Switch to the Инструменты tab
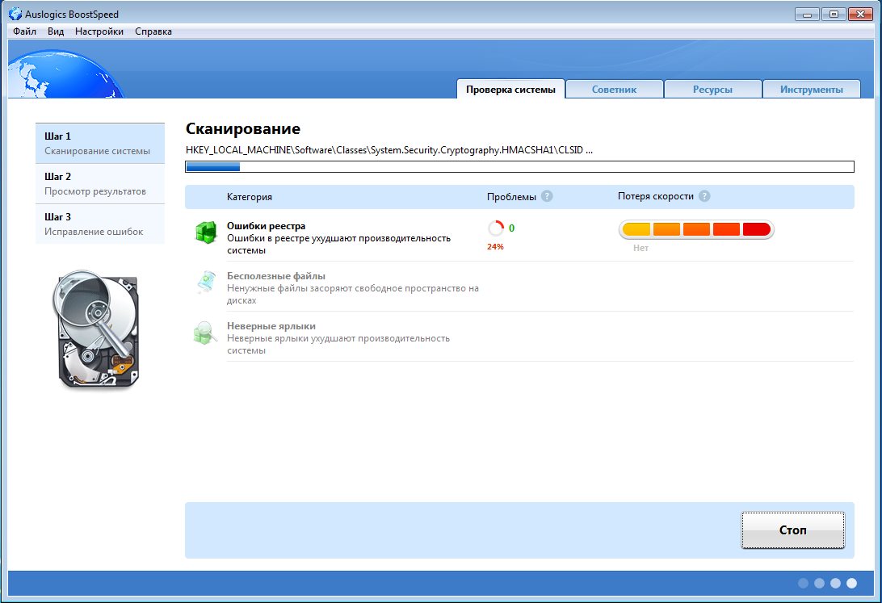This screenshot has height=603, width=882. tap(811, 90)
